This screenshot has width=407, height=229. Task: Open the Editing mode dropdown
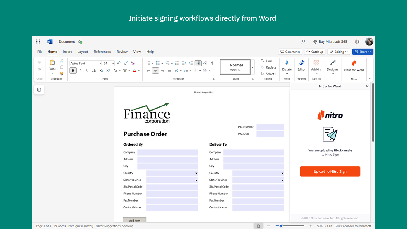click(339, 52)
